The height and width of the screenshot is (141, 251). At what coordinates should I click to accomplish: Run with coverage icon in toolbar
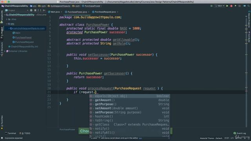[235, 6]
